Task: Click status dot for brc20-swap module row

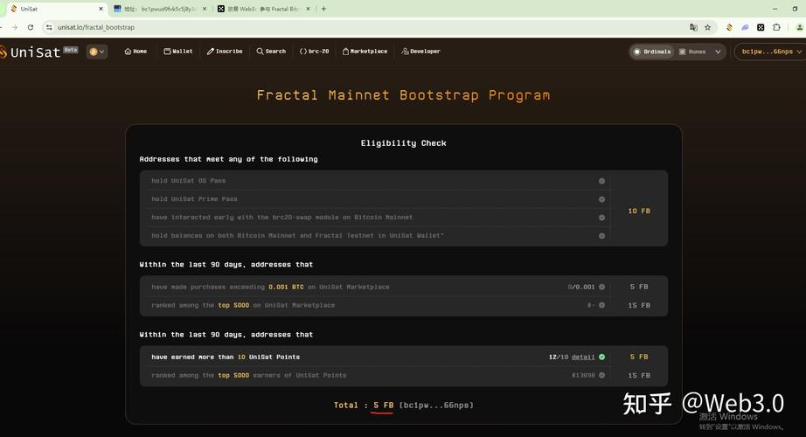Action: pos(601,218)
